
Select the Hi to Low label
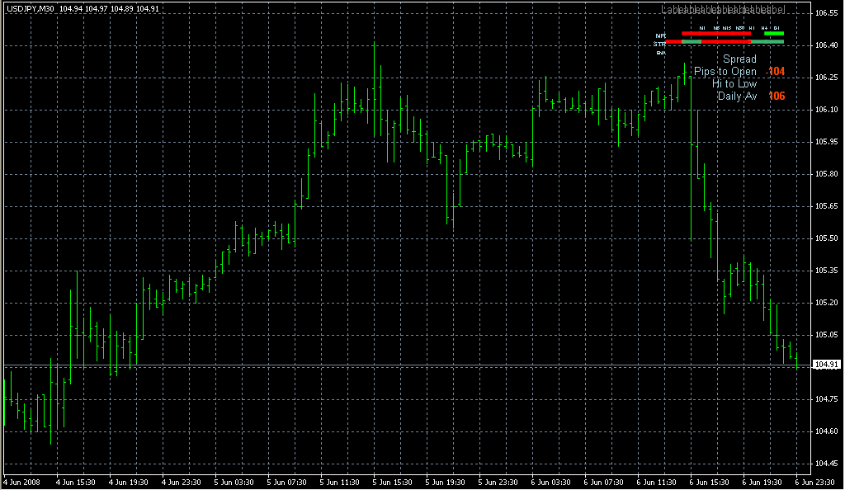click(x=734, y=84)
